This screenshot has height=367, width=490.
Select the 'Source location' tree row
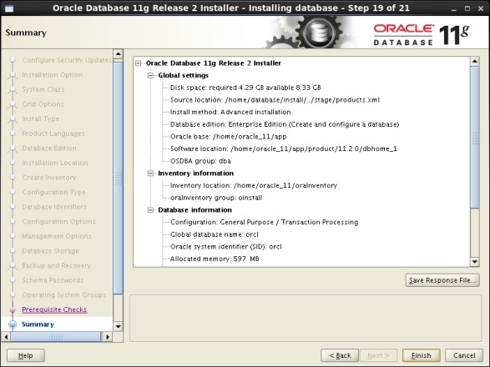(275, 100)
